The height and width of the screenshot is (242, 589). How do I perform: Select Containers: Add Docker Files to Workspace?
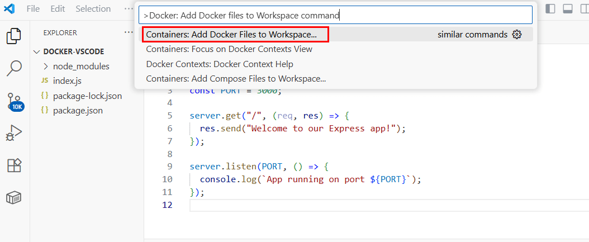point(231,35)
